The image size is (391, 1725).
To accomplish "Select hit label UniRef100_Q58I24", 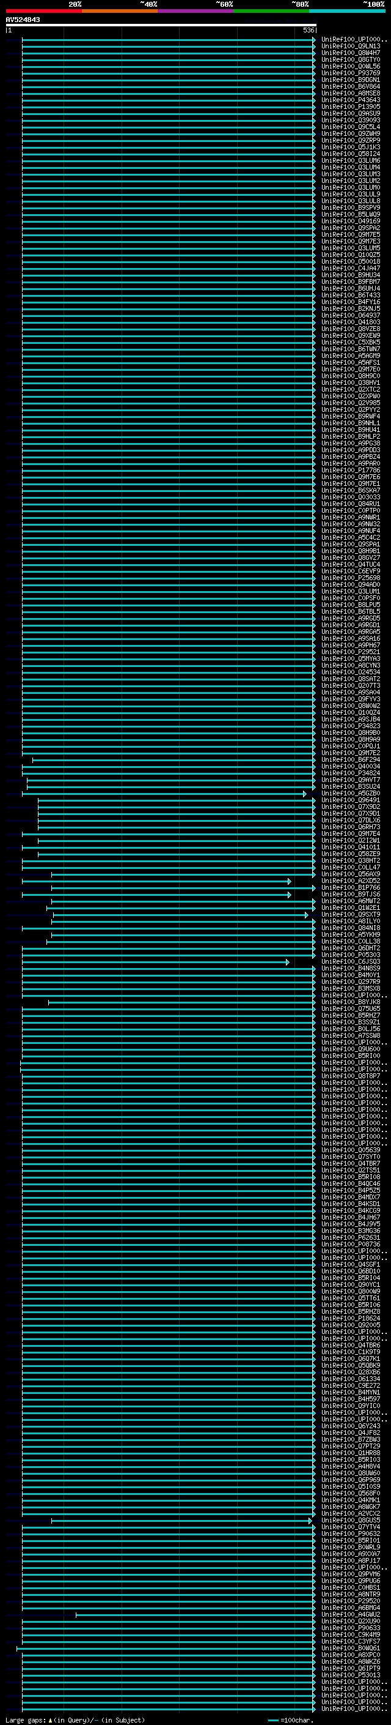I will pos(350,154).
